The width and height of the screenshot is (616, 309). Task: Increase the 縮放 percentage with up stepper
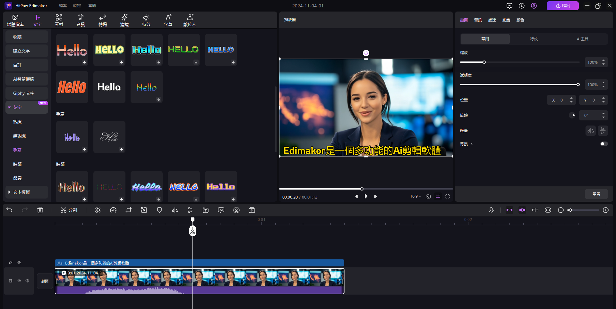[x=603, y=60]
